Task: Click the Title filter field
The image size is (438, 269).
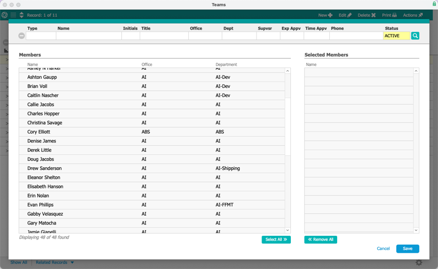Action: click(x=164, y=35)
